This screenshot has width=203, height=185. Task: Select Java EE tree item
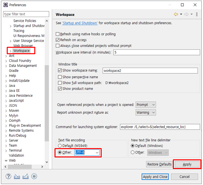[14, 91]
